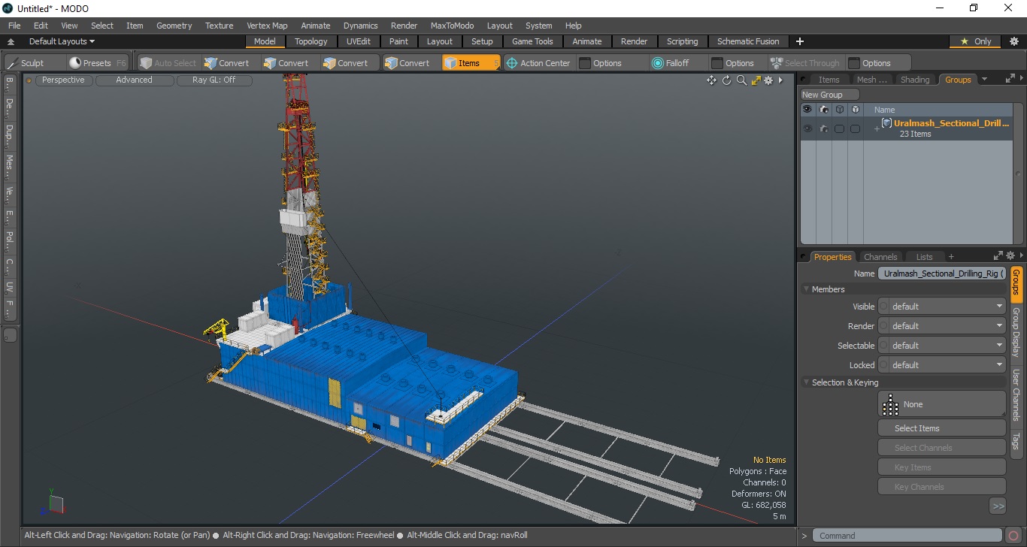Click the Perspective view button
This screenshot has width=1027, height=547.
pos(63,80)
